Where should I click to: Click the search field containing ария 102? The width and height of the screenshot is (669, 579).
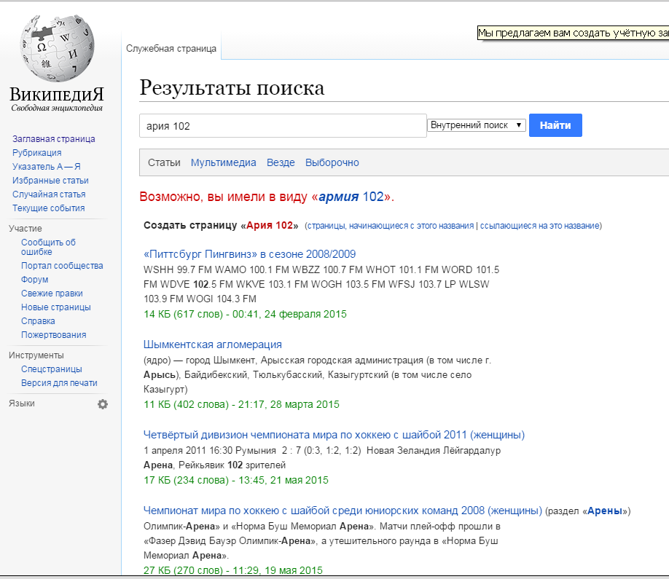pyautogui.click(x=282, y=126)
